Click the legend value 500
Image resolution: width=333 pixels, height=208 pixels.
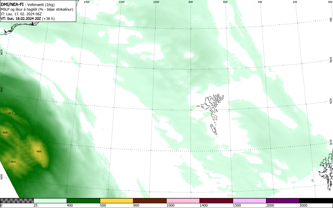[x=103, y=205]
